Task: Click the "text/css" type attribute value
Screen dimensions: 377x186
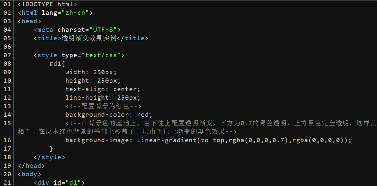Action: click(101, 55)
